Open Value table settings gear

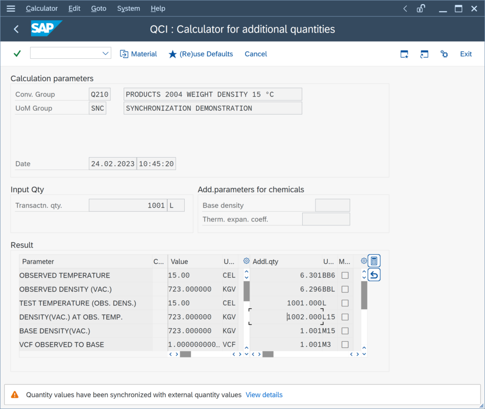click(x=246, y=261)
